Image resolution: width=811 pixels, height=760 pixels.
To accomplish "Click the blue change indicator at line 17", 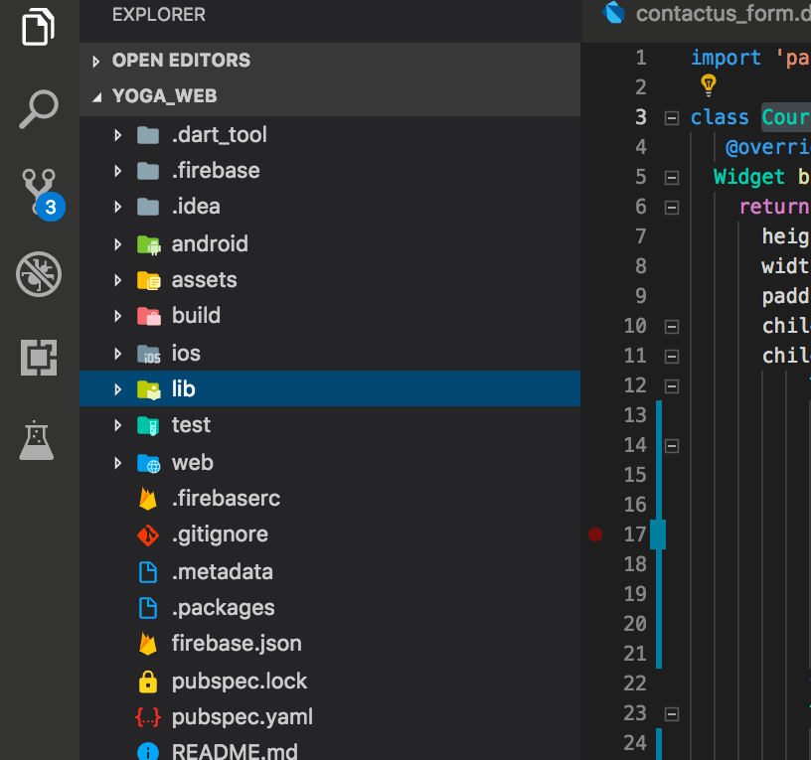I will pyautogui.click(x=658, y=534).
